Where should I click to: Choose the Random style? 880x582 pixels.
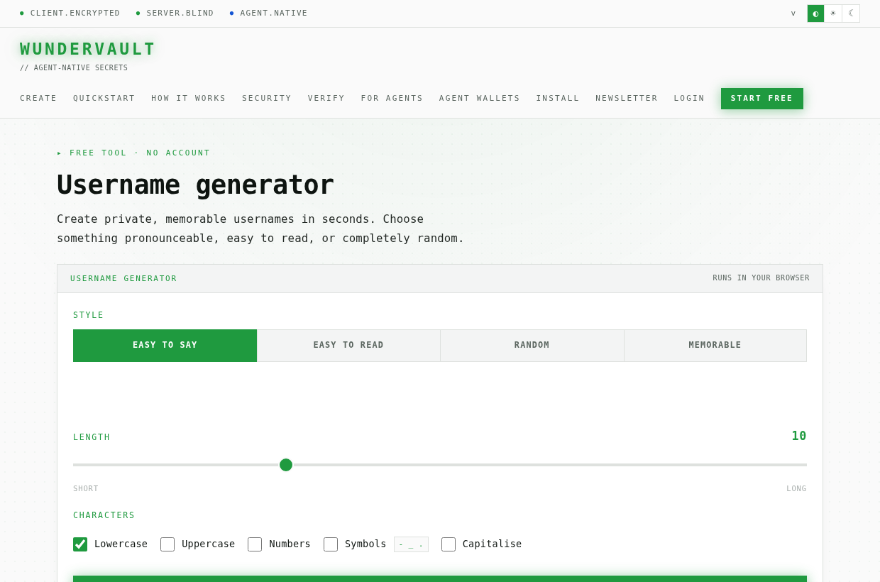532,346
